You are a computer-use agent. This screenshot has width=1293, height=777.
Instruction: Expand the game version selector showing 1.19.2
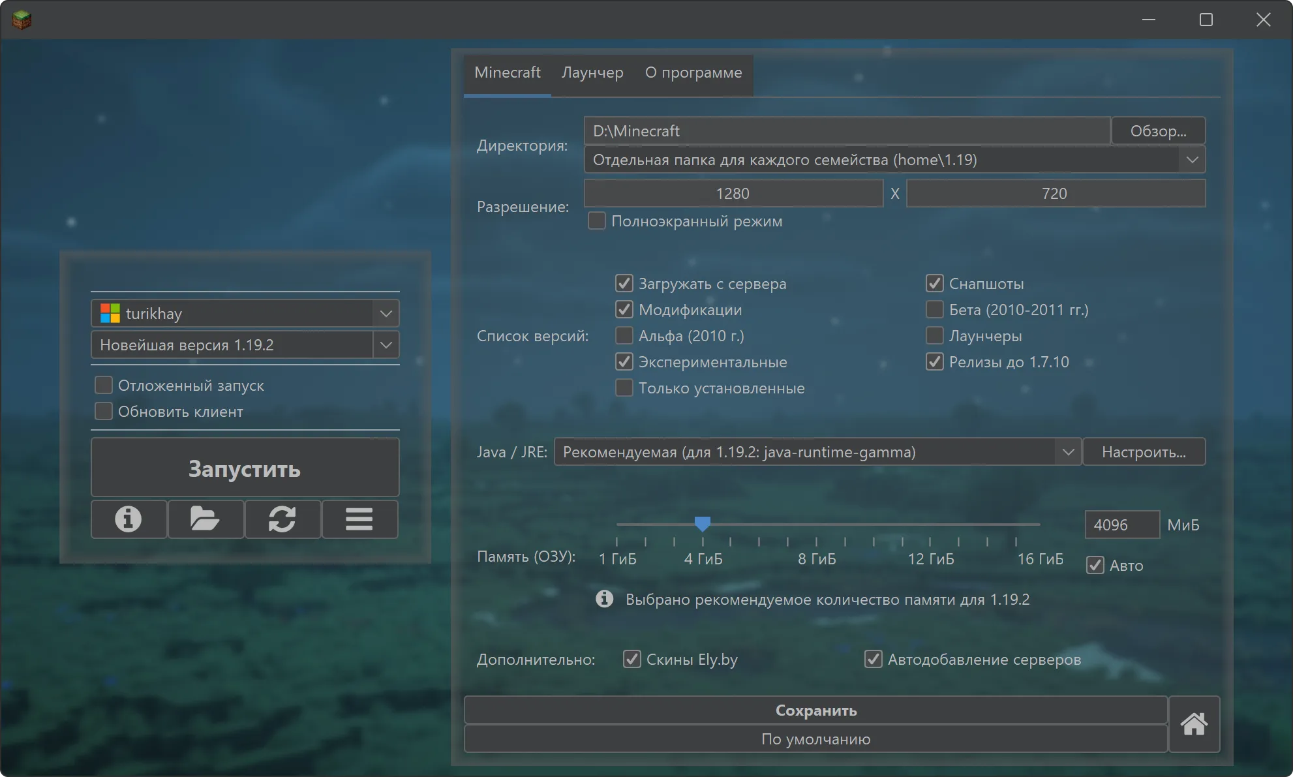pos(386,344)
